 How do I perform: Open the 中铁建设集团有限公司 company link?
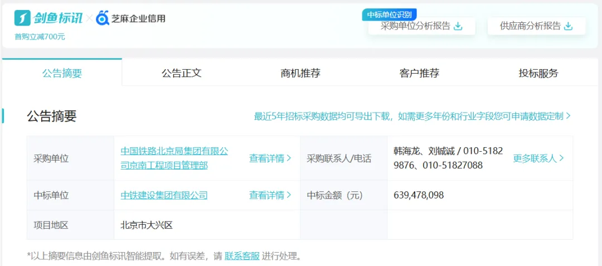(x=164, y=195)
